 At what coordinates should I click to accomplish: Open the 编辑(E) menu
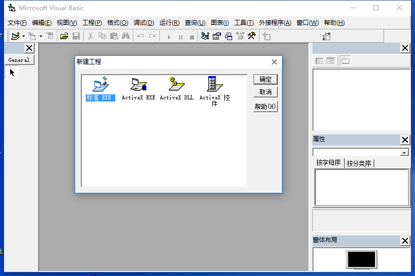click(x=42, y=23)
